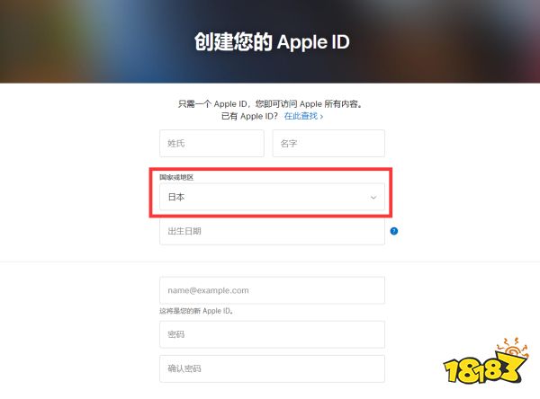Click the small arrow after 在此查找

coord(321,117)
